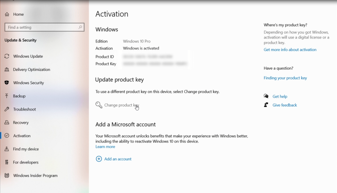Click the Get help headset icon
Image resolution: width=337 pixels, height=193 pixels.
coord(266,96)
